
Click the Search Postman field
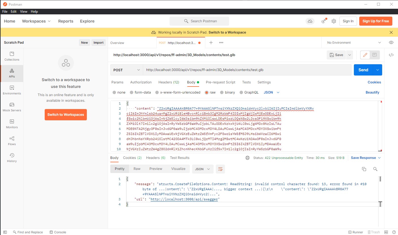pos(199,21)
